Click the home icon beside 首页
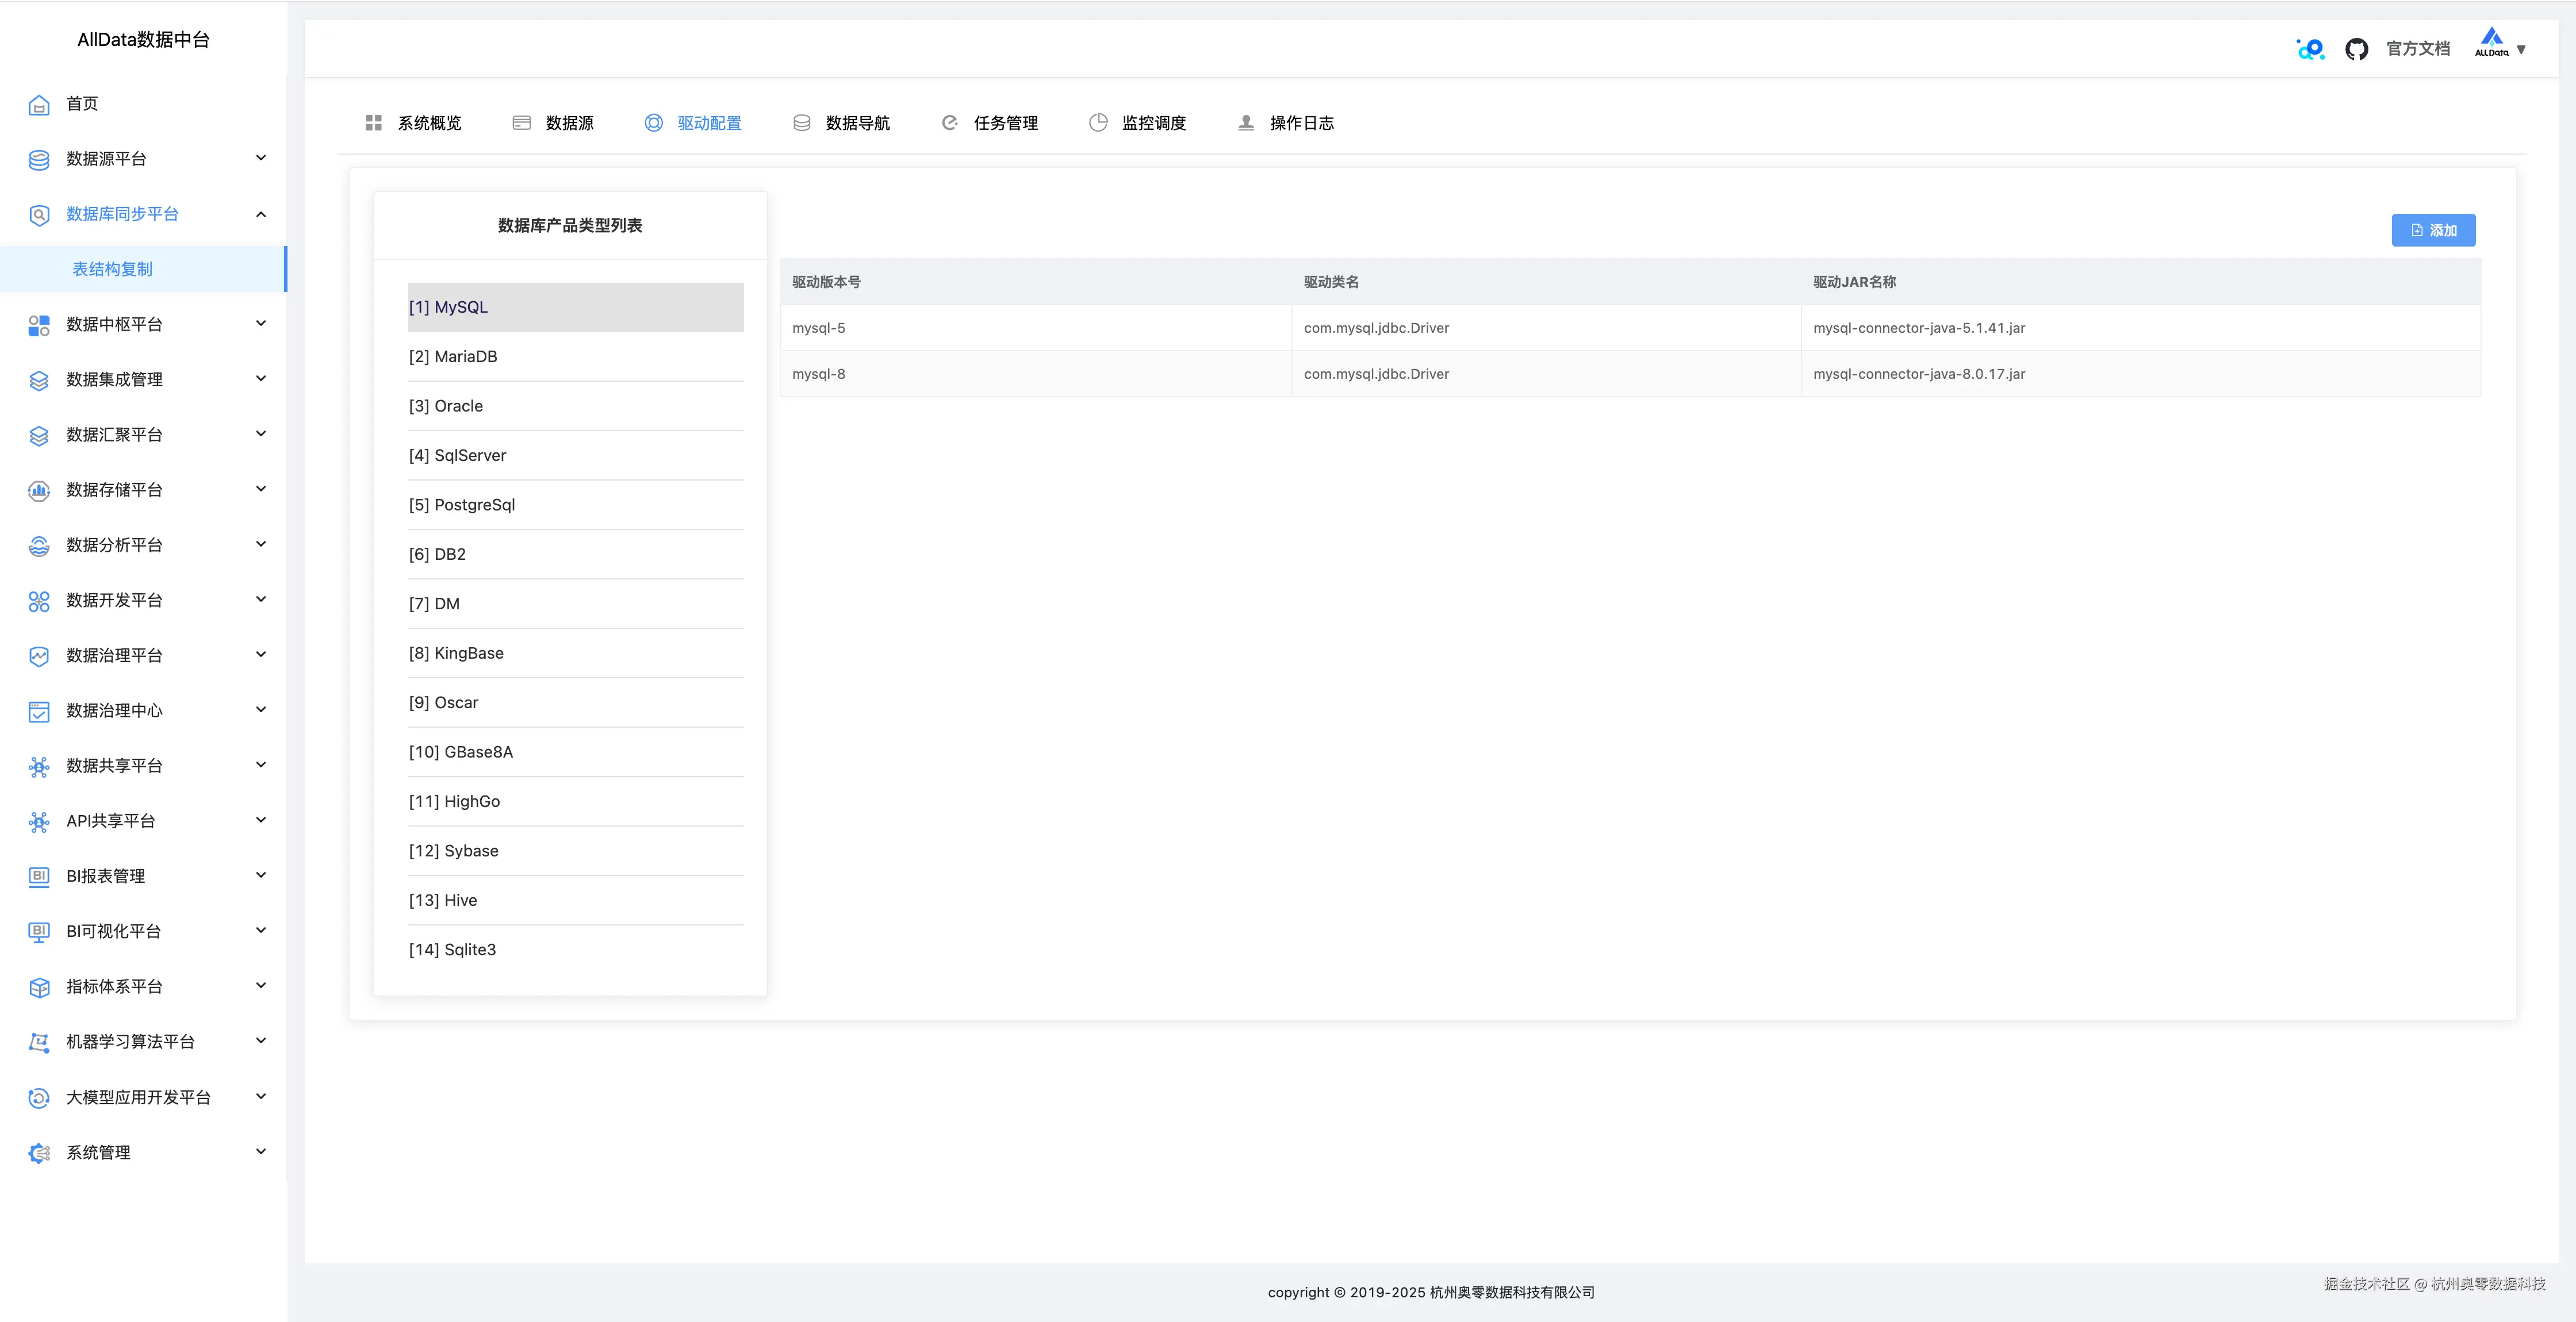2576x1322 pixels. pyautogui.click(x=39, y=105)
